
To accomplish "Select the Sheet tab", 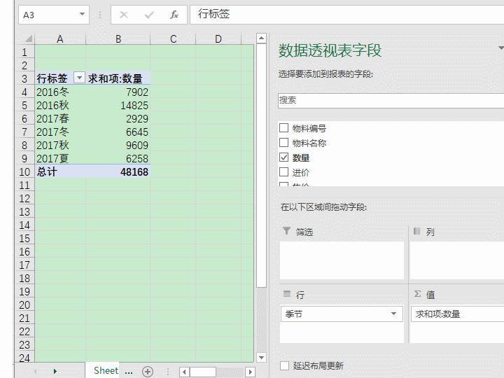I will [x=106, y=371].
